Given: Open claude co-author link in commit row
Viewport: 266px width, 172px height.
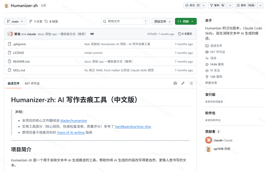Looking at the screenshot, I should (x=31, y=34).
